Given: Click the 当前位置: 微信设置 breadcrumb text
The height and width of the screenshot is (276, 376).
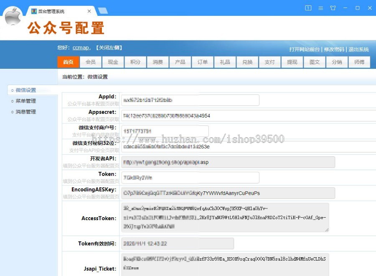Looking at the screenshot, I should (85, 77).
